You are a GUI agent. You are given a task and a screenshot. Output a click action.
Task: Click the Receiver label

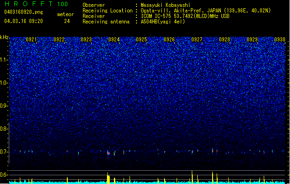pos(94,16)
